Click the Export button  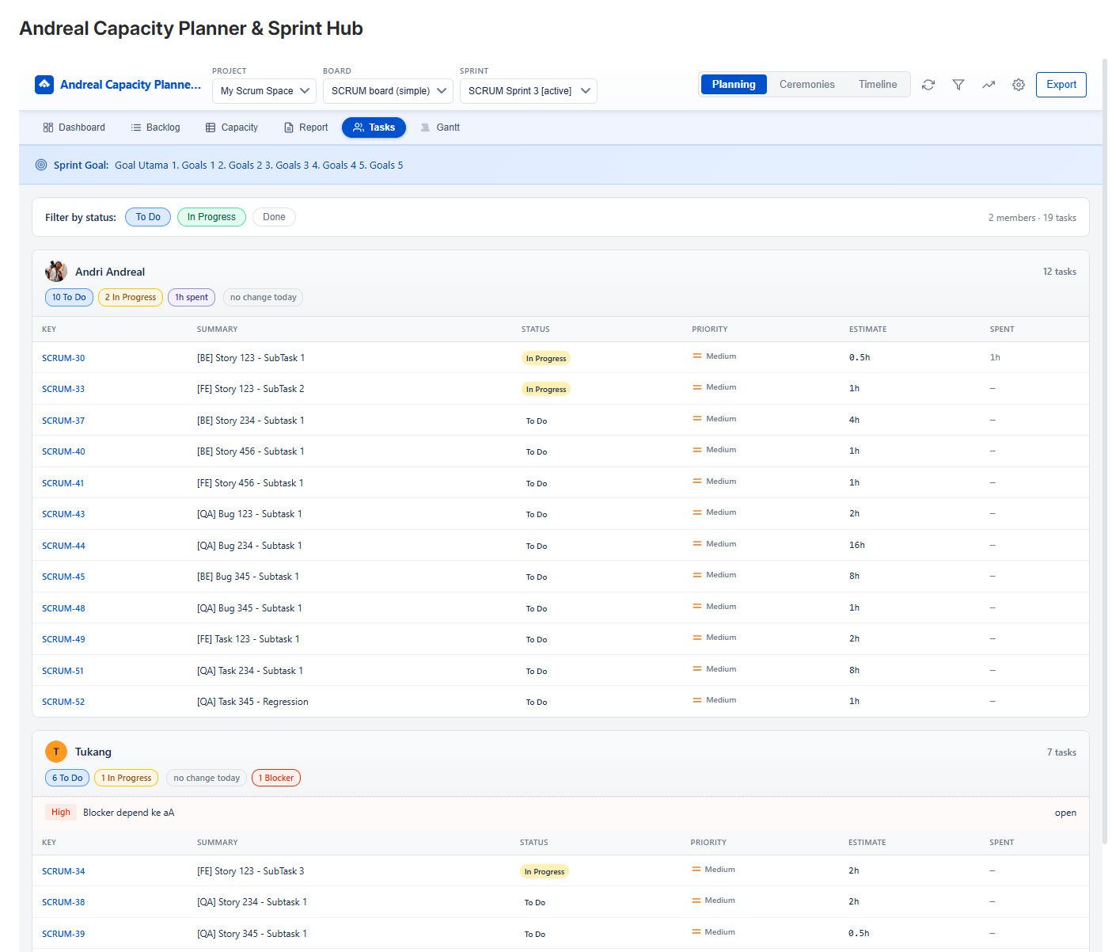click(x=1061, y=85)
